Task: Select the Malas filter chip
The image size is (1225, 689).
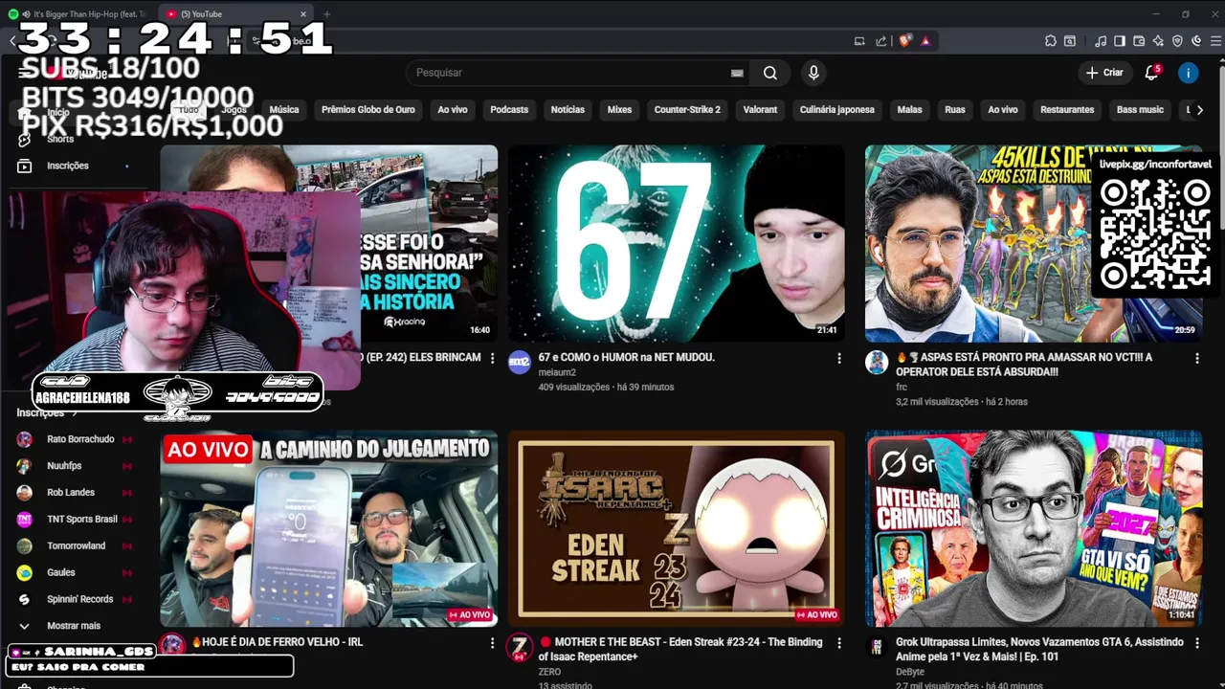Action: [x=909, y=110]
